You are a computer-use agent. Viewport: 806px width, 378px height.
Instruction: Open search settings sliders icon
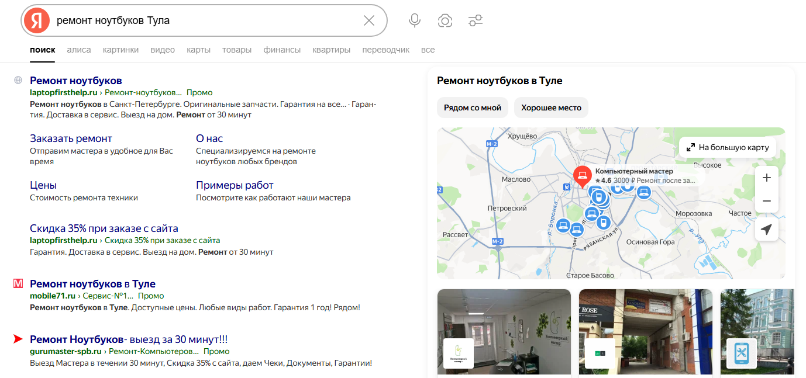pyautogui.click(x=476, y=21)
